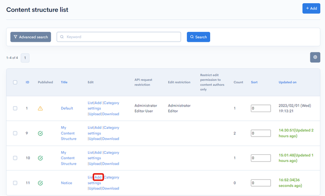Click Download link in the Default row

point(110,114)
